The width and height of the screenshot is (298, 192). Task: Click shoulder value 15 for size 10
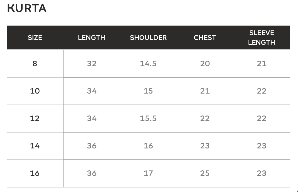(148, 91)
